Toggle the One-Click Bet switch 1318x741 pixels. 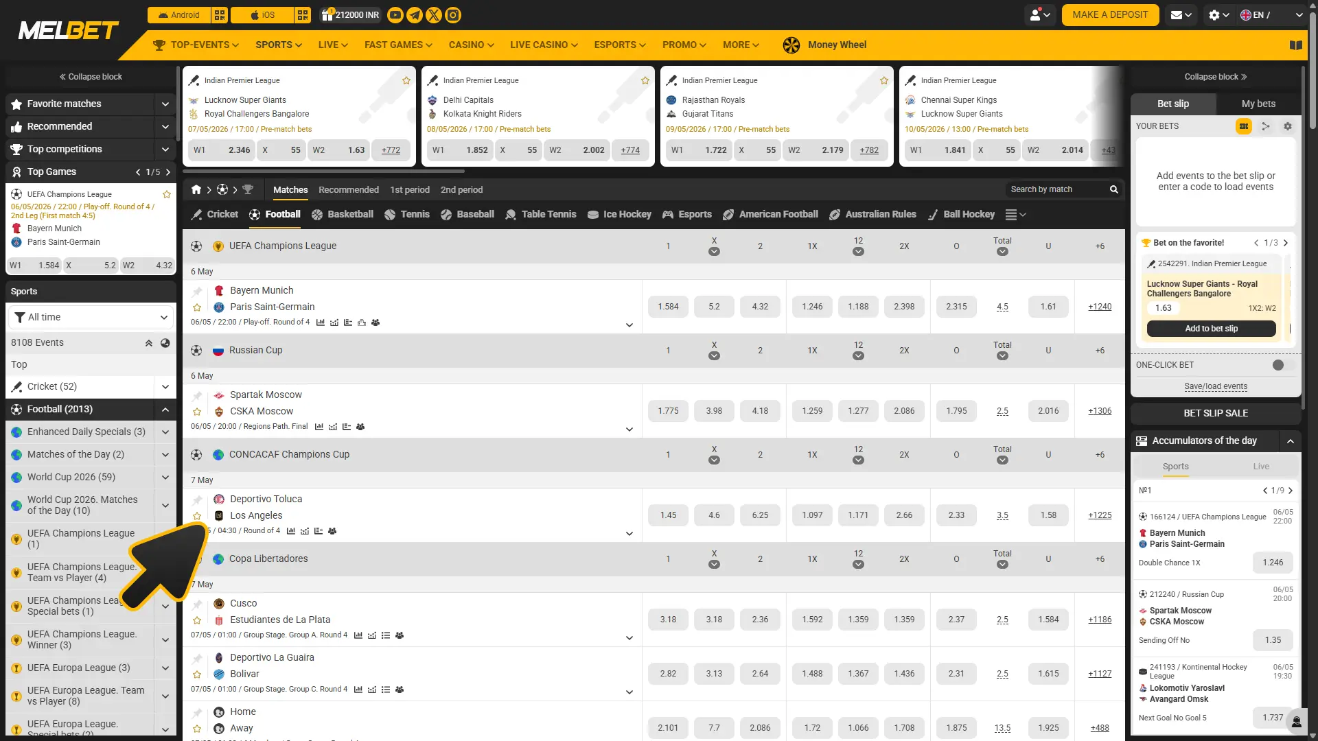(1283, 365)
